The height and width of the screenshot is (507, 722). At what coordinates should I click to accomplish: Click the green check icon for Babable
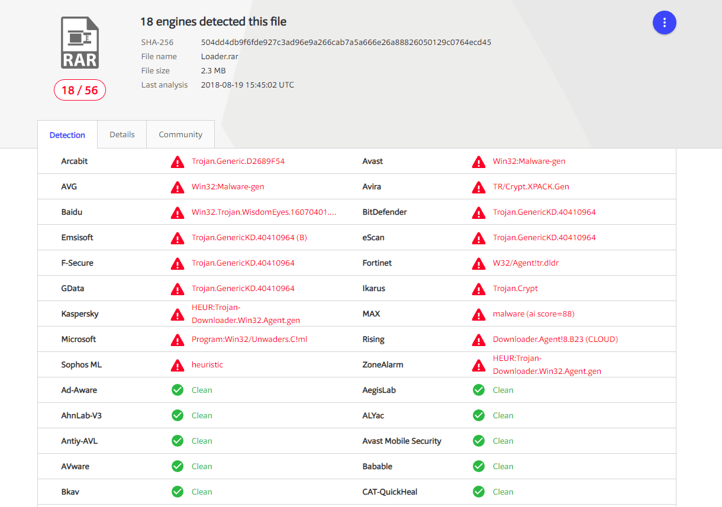(479, 466)
